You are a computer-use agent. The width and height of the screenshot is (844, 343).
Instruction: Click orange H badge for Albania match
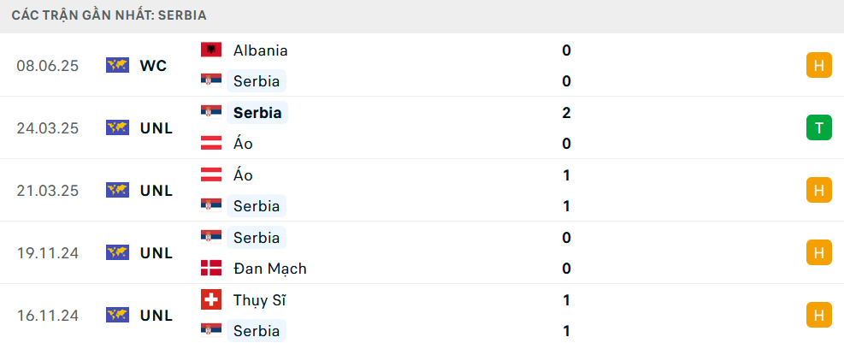tap(818, 65)
